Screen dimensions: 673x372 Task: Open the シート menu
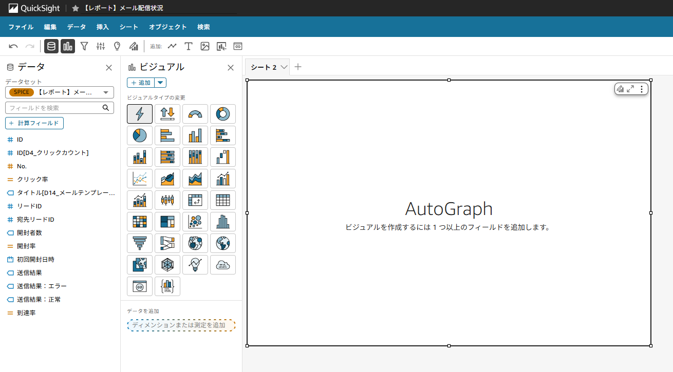129,27
